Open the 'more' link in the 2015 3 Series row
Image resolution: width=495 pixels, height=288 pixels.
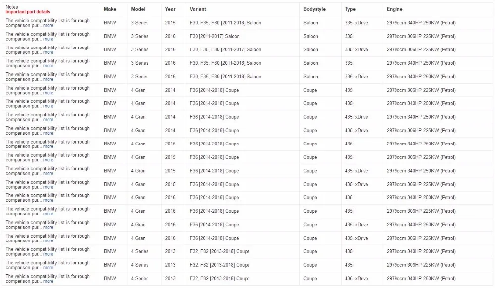(x=48, y=26)
